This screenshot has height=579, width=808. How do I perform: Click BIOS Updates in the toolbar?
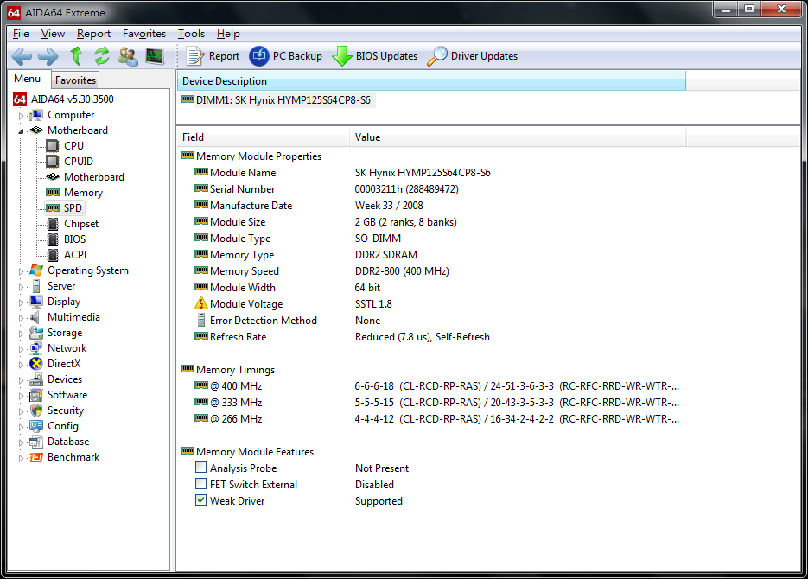(375, 56)
